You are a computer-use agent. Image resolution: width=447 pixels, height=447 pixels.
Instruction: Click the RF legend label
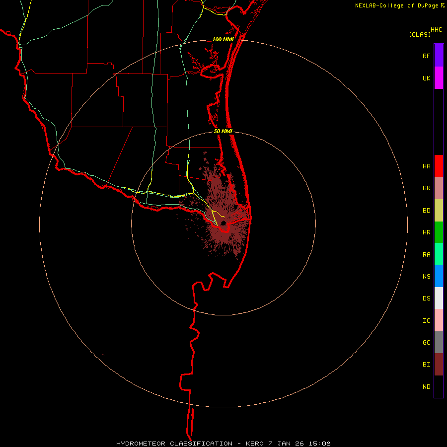426,56
